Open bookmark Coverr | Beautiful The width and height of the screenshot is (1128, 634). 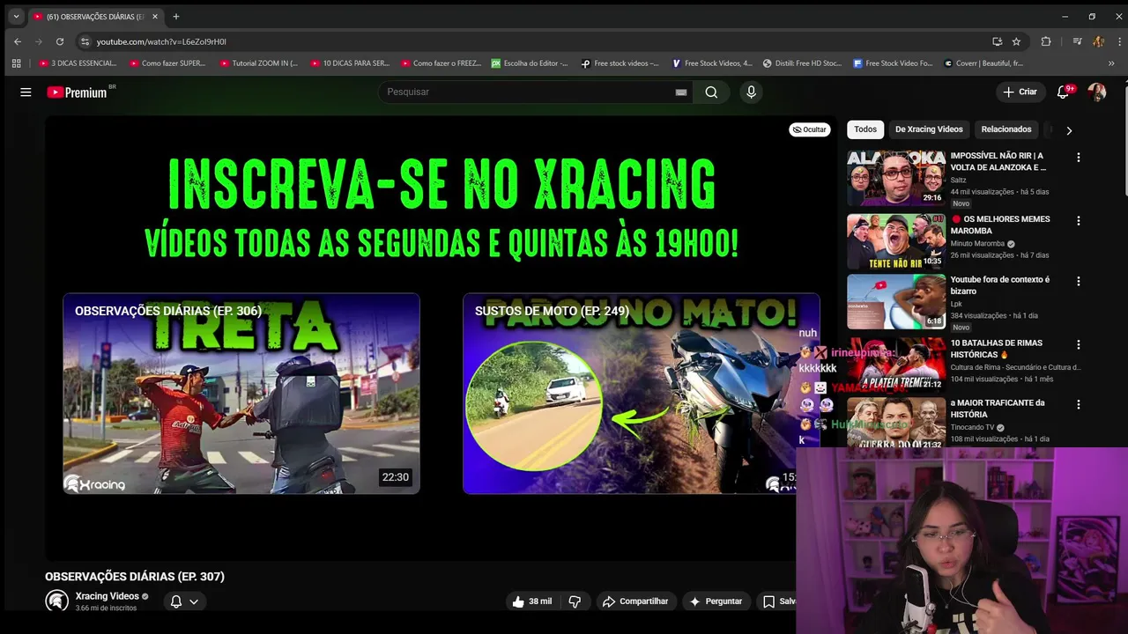click(x=983, y=63)
